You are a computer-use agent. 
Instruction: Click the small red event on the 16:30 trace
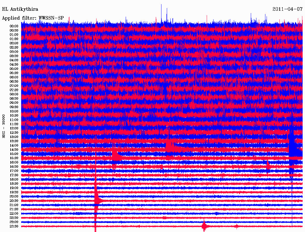[268, 167]
